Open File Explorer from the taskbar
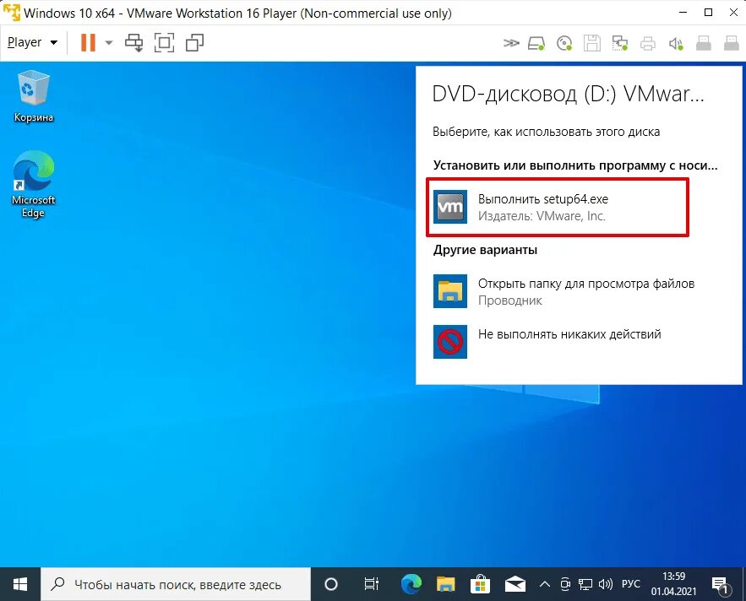Screen dimensions: 746x601 click(x=446, y=584)
